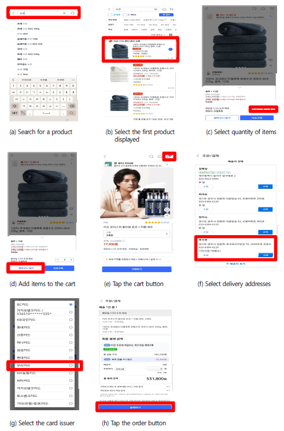Screen dimensions: 284x431
Task: Tap the highlighted add-to-cart button in panel (d)
Action: (x=26, y=268)
